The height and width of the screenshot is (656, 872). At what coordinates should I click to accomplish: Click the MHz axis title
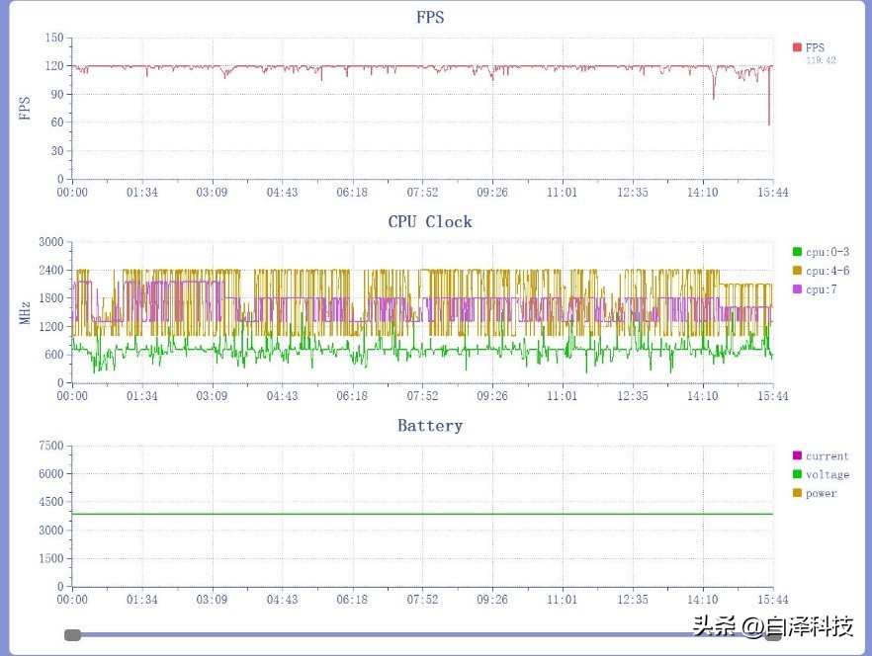coord(25,313)
